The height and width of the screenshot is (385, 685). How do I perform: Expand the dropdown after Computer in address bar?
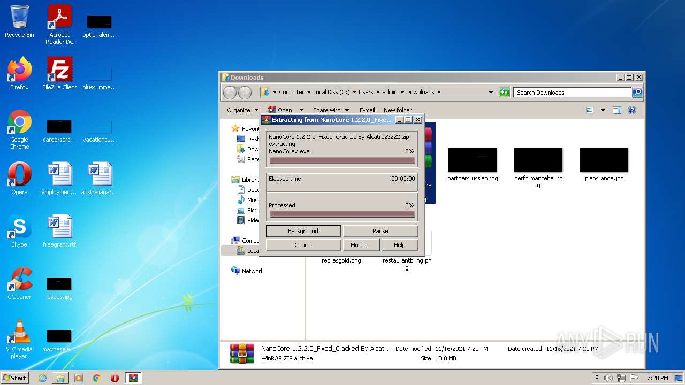[x=309, y=93]
